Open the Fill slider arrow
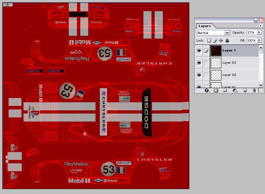Image resolution: width=265 pixels, height=194 pixels. (x=259, y=40)
